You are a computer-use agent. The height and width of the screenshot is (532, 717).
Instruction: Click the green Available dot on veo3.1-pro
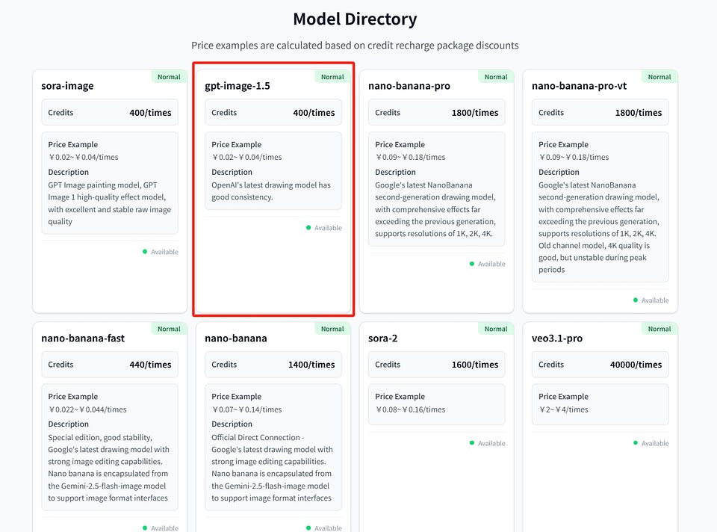[x=635, y=443]
